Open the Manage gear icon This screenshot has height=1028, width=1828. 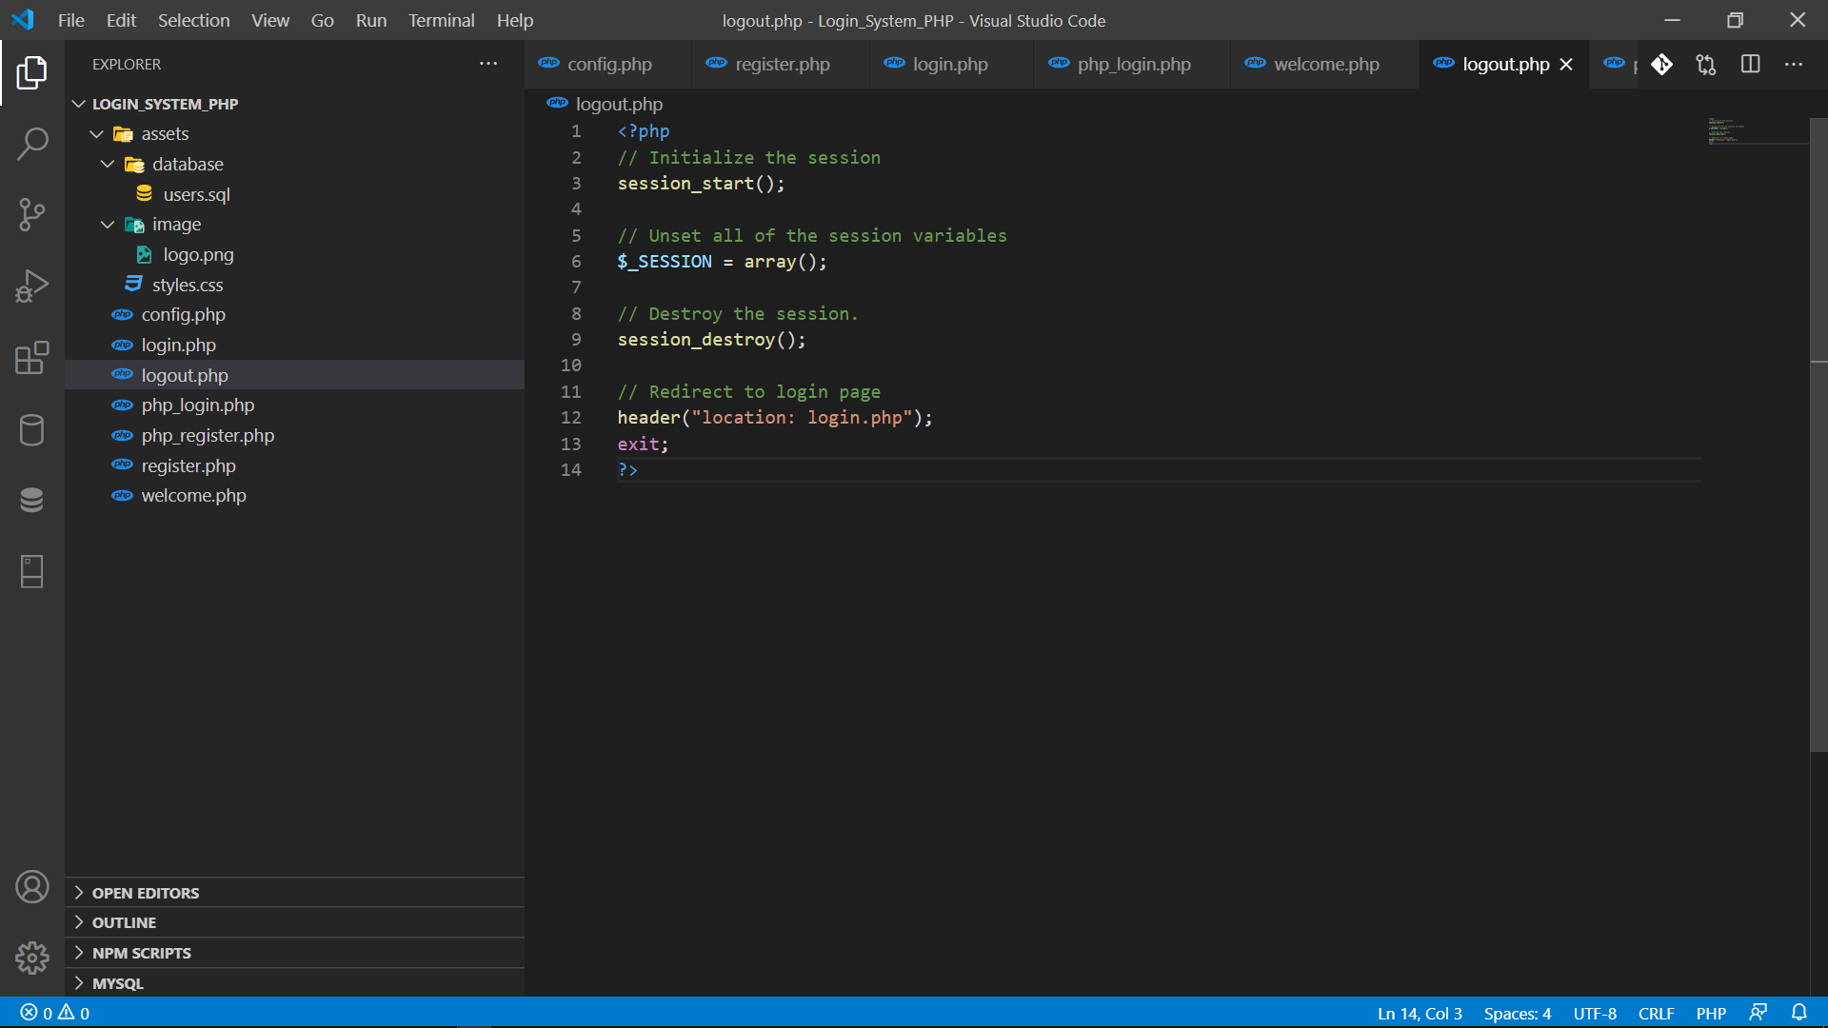[32, 959]
